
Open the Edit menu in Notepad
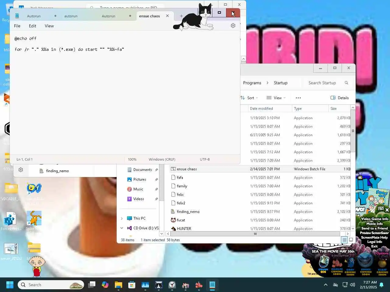[33, 26]
